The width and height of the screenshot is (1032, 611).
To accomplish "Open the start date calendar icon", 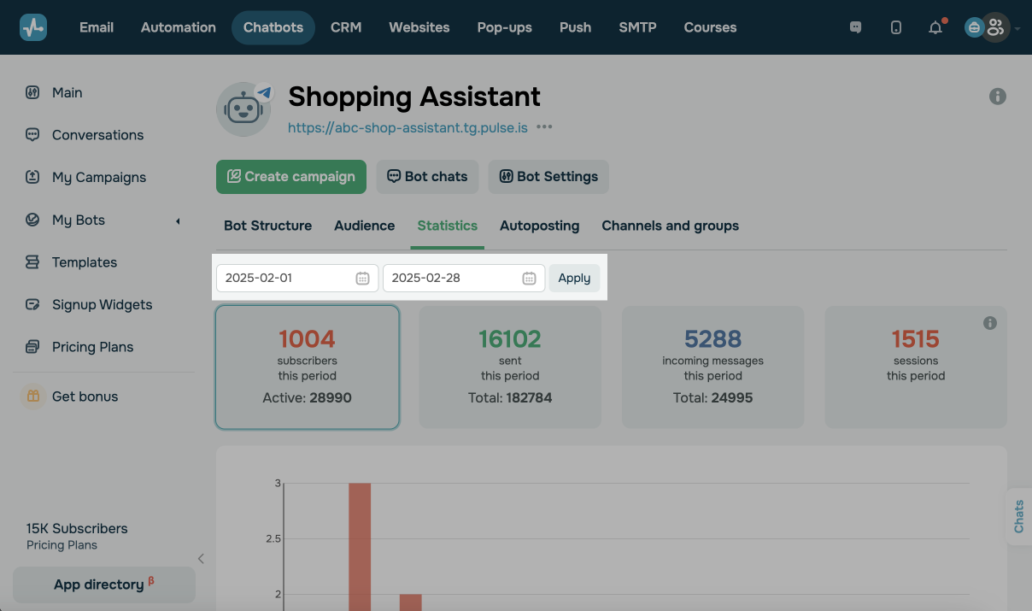I will [362, 278].
